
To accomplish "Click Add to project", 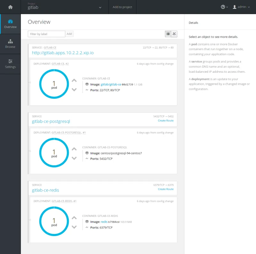I will [122, 7].
